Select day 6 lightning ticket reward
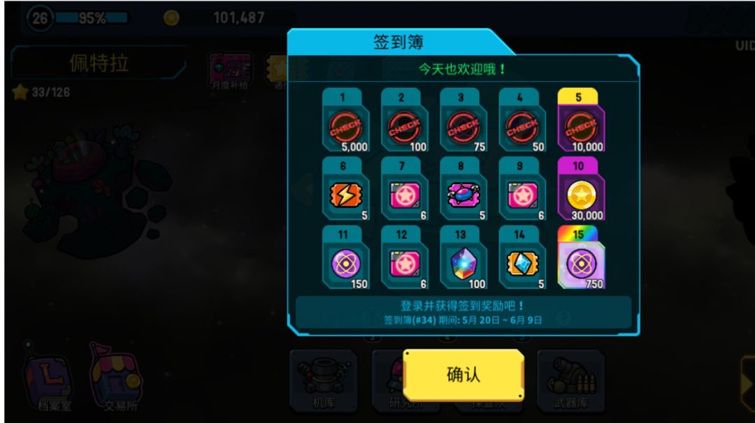Image resolution: width=755 pixels, height=423 pixels. [346, 189]
